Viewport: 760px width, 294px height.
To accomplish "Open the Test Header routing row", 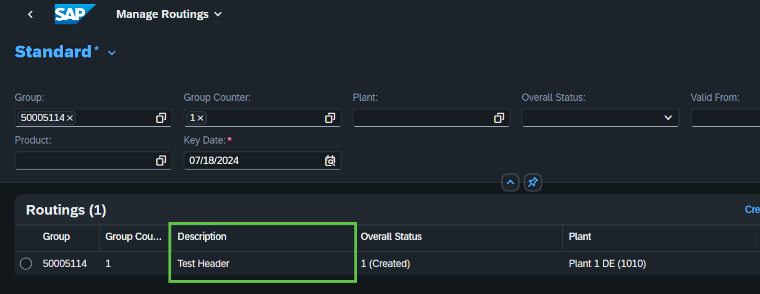I will pos(387,264).
